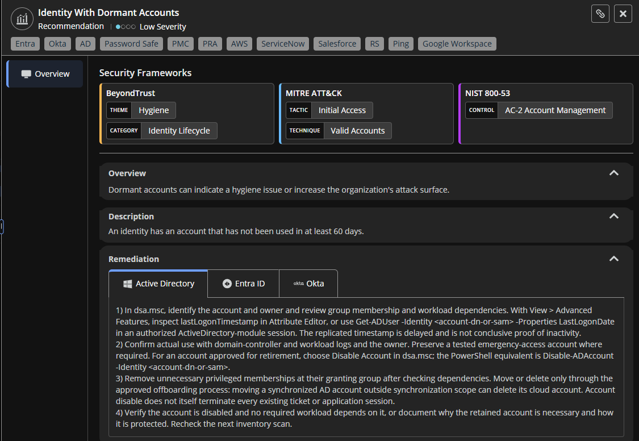The image size is (639, 441).
Task: Click the Low Severity label
Action: [x=162, y=27]
